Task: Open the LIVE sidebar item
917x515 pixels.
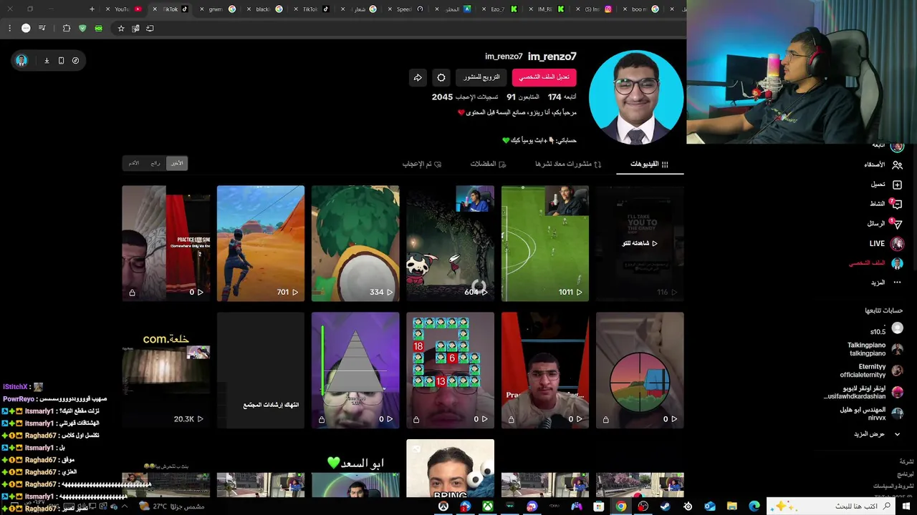Action: click(x=886, y=244)
